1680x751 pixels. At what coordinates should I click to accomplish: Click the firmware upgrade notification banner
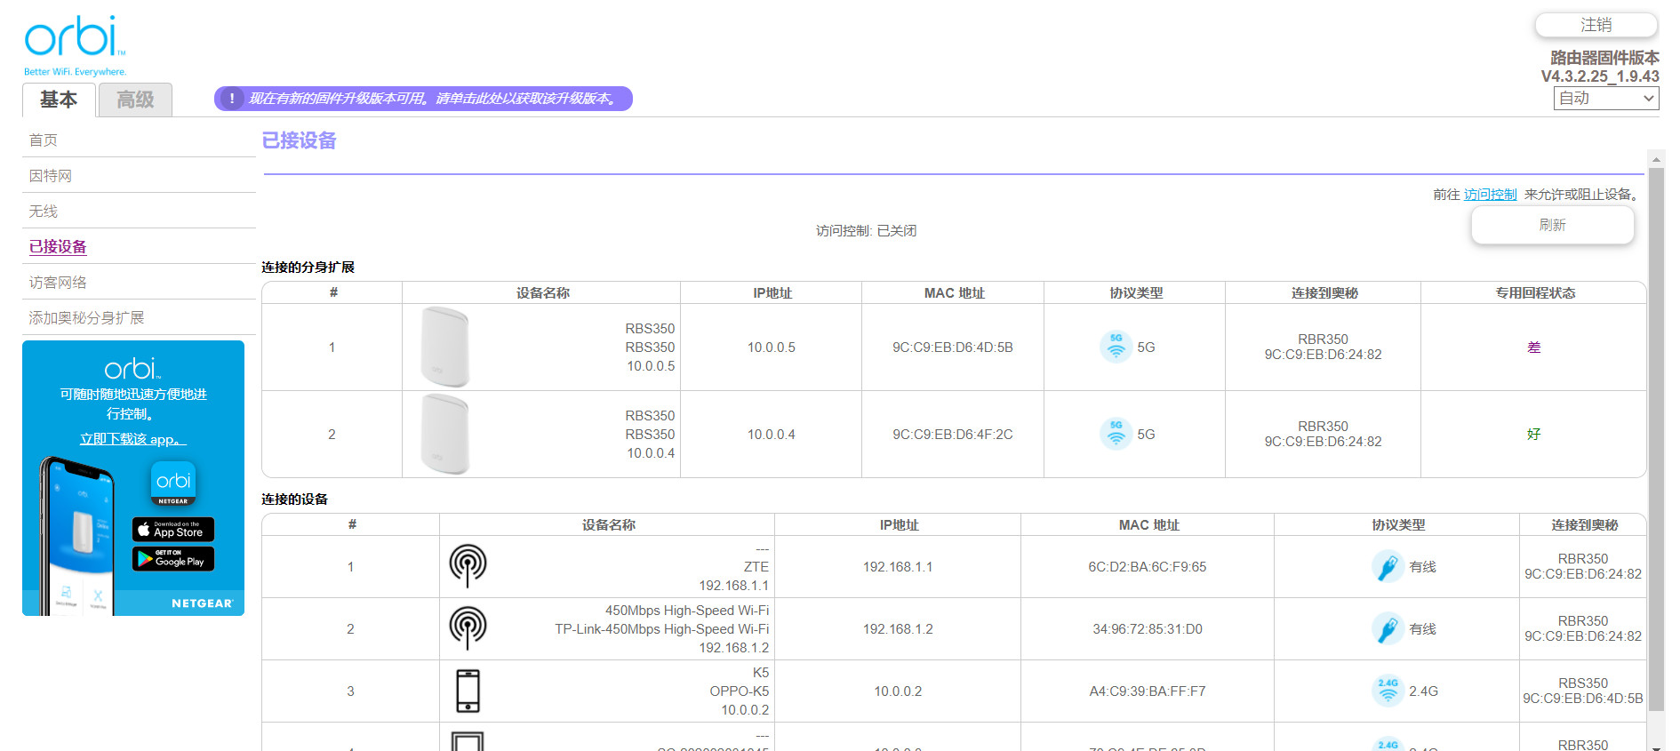423,99
